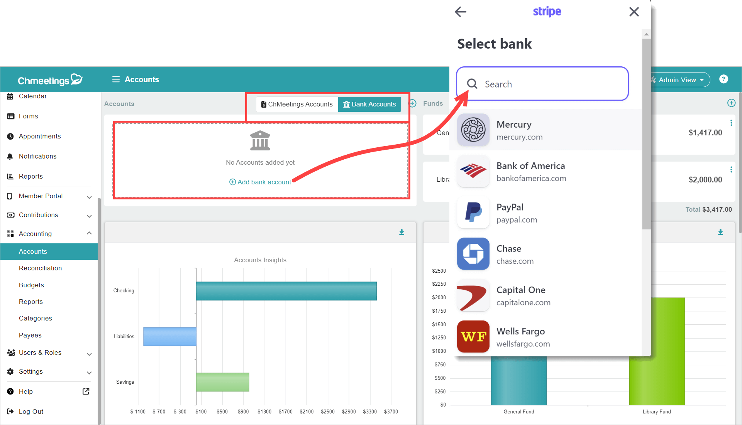This screenshot has width=742, height=425.
Task: Open options menu for $1,417.00 fund
Action: coord(731,123)
